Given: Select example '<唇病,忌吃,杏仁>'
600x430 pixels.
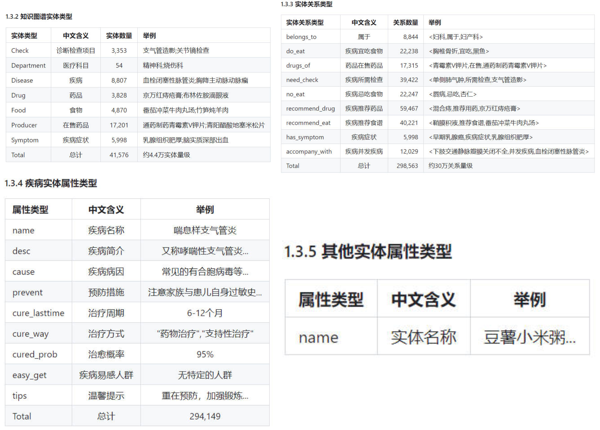Looking at the screenshot, I should [453, 94].
